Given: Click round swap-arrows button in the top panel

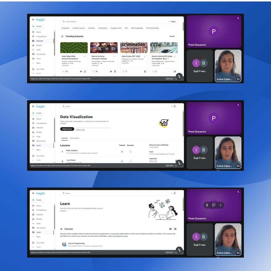Looking at the screenshot, I should coord(179,76).
